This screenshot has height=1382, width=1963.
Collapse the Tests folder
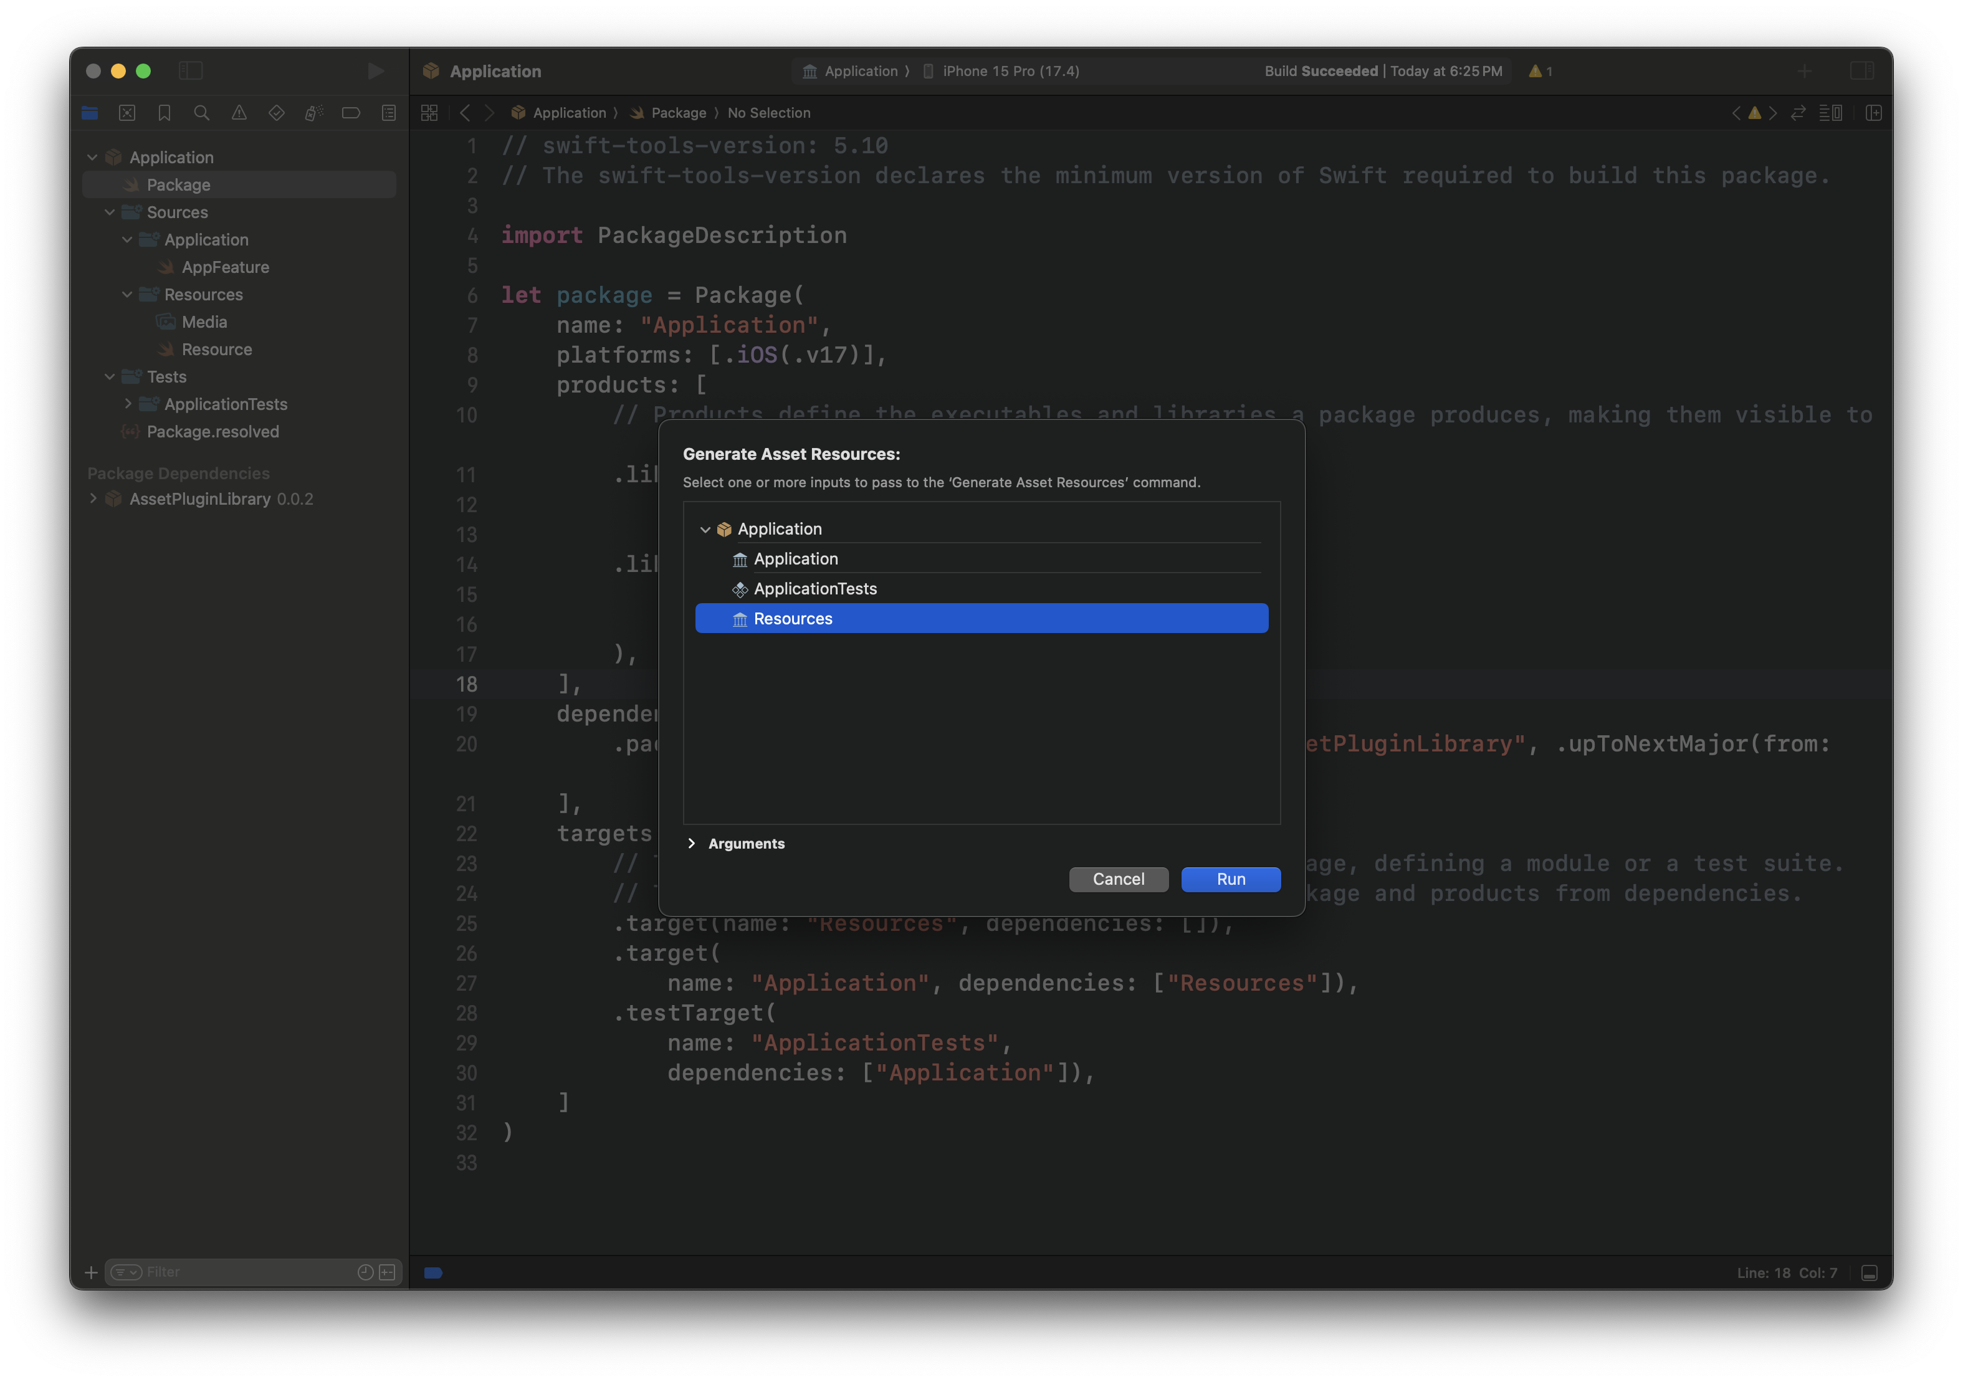110,377
